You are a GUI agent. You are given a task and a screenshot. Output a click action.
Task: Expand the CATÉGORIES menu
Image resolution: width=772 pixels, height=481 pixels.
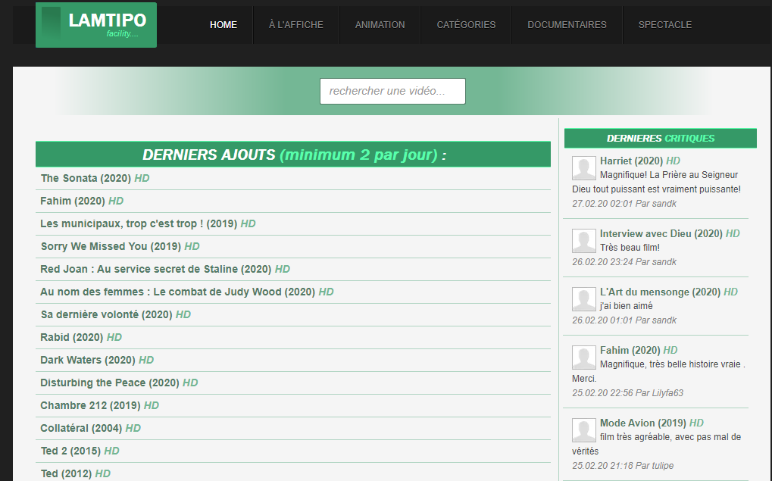466,25
